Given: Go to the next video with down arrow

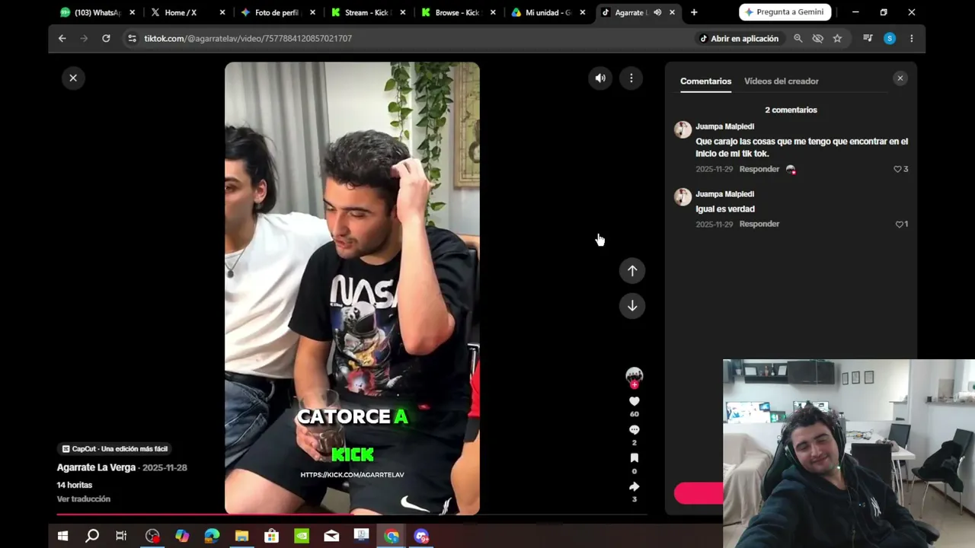Looking at the screenshot, I should coord(632,306).
